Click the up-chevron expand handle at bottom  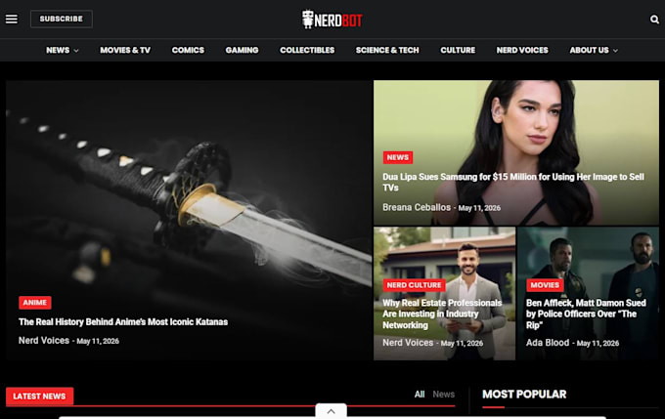pyautogui.click(x=331, y=411)
